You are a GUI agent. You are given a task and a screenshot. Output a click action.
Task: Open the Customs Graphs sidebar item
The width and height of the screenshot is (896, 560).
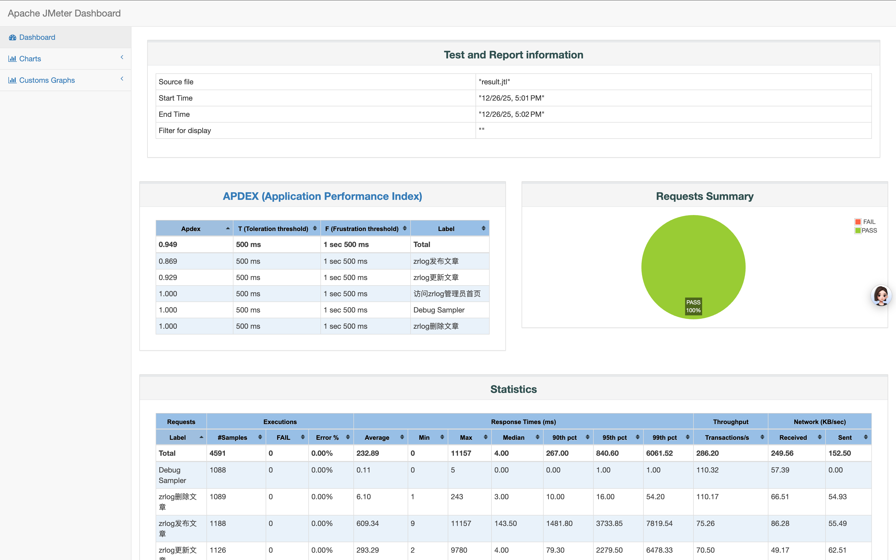[47, 80]
